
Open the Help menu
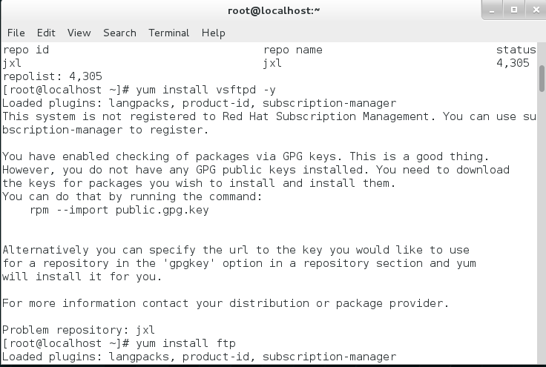click(x=213, y=33)
